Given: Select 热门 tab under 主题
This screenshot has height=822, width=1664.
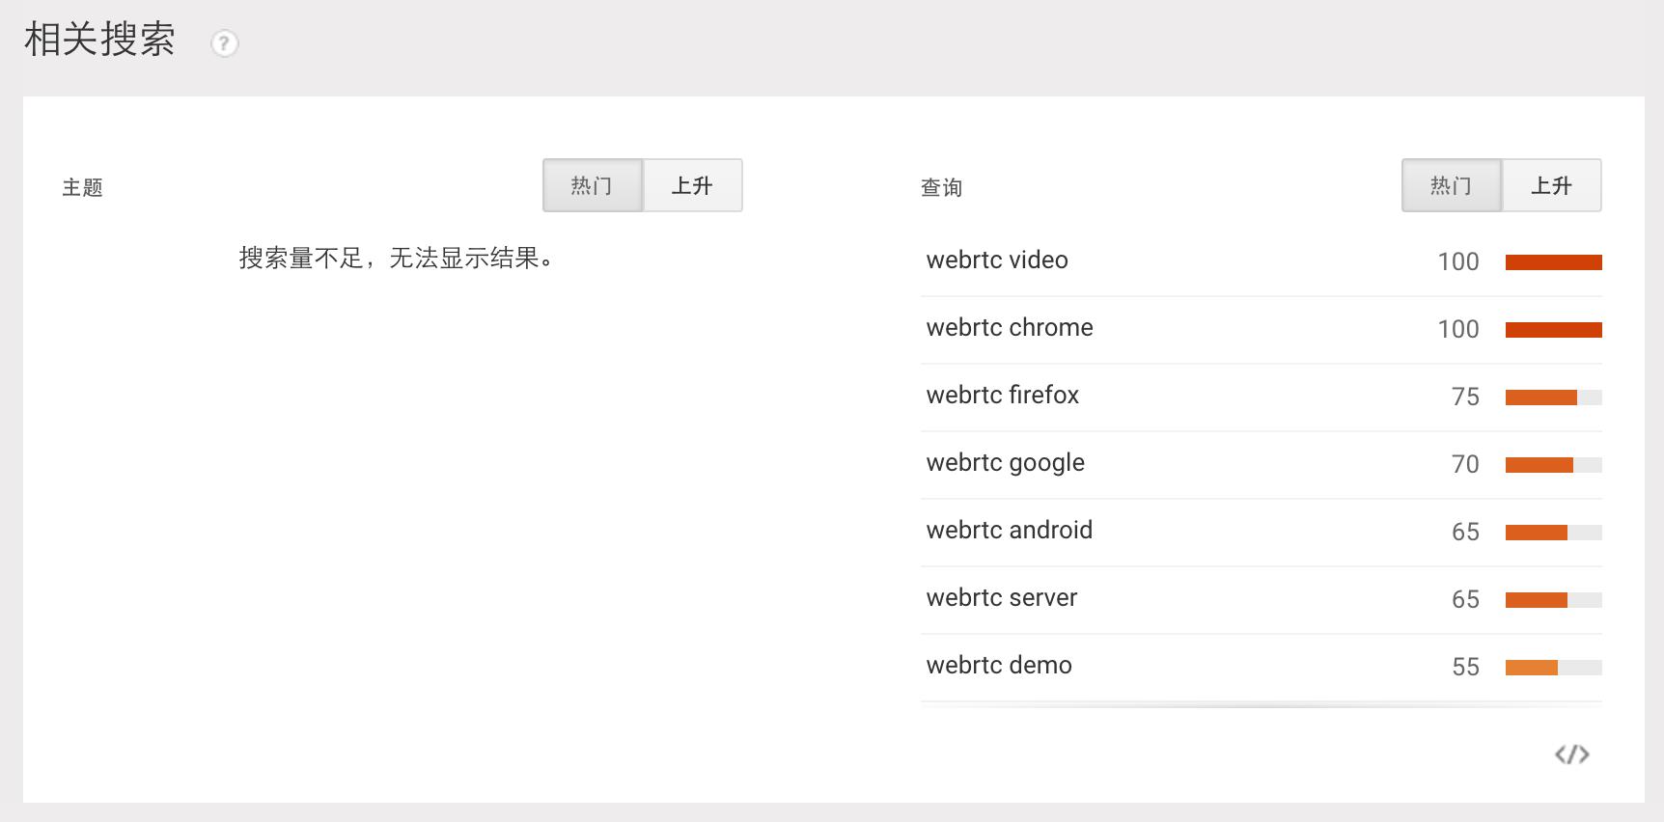Looking at the screenshot, I should point(593,185).
